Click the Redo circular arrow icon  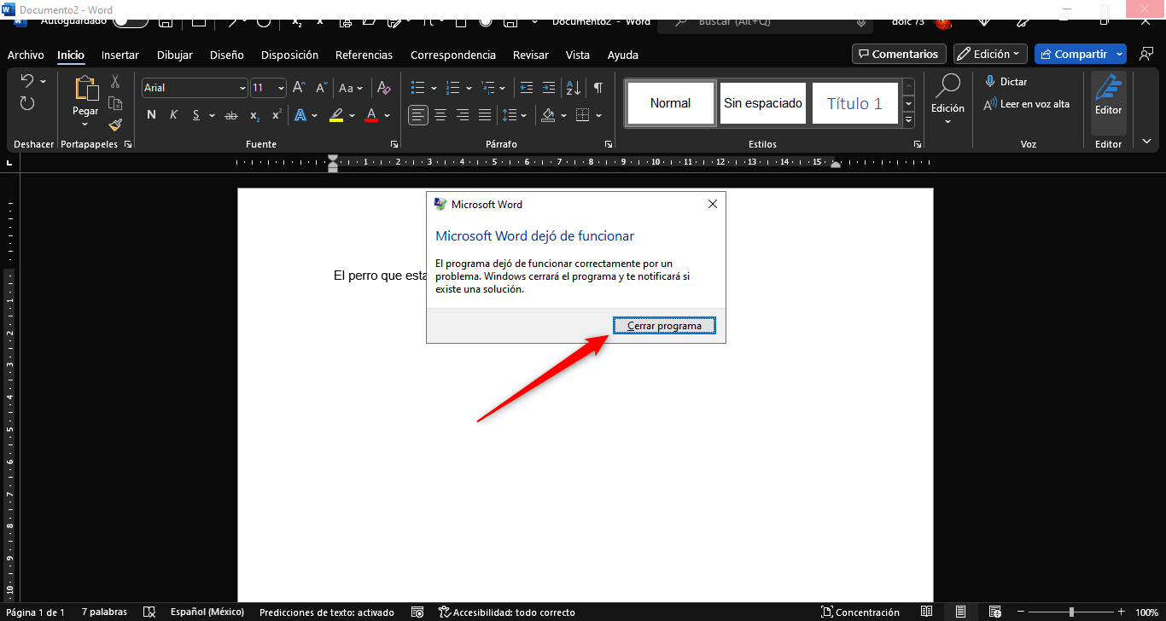(x=26, y=103)
